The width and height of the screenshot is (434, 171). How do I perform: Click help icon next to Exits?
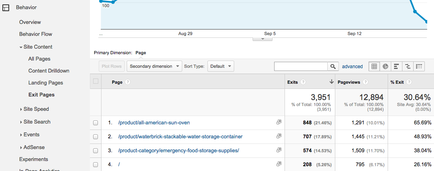click(303, 82)
